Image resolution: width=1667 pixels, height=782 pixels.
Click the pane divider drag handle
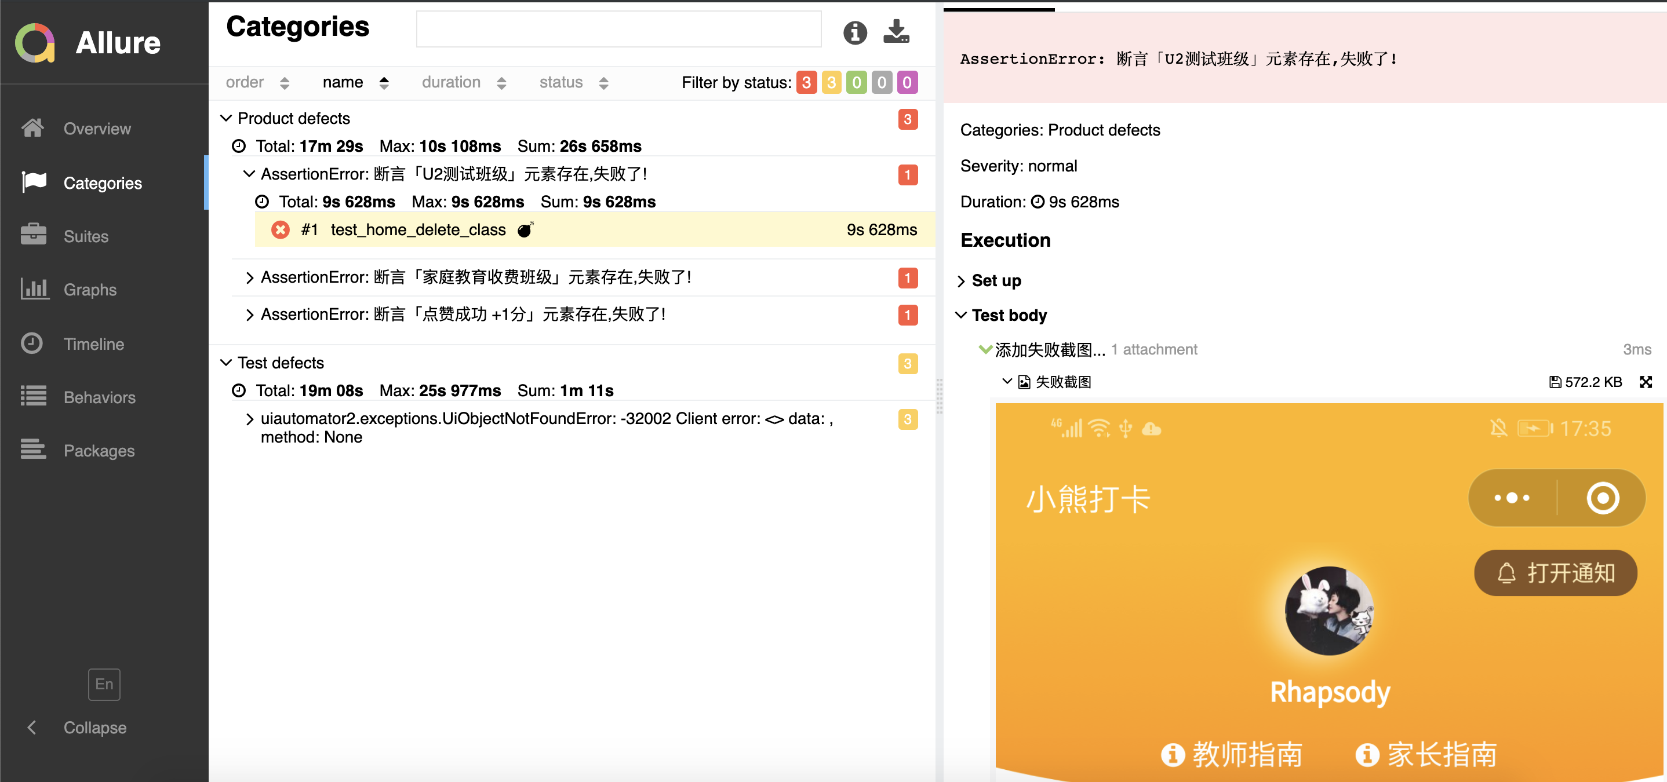tap(939, 395)
